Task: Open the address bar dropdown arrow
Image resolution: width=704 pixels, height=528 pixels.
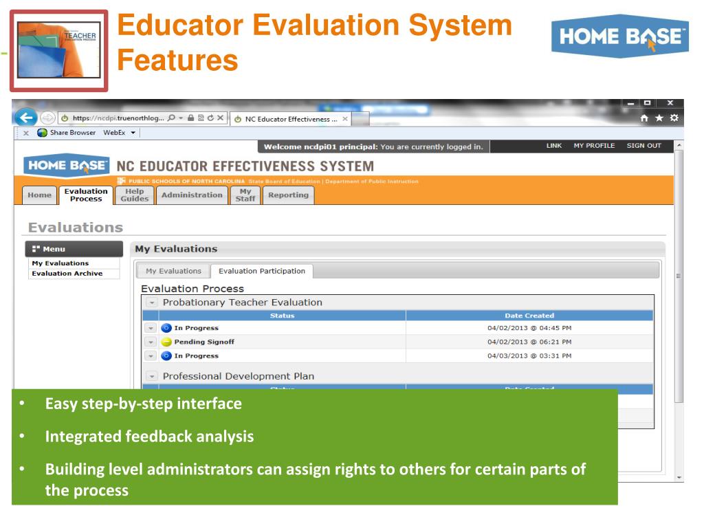Action: (x=181, y=118)
